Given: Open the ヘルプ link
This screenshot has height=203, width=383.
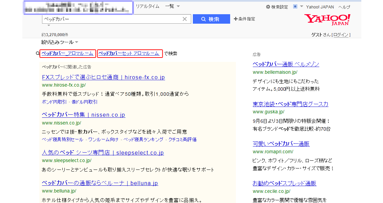Looking at the screenshot, I should 344,7.
